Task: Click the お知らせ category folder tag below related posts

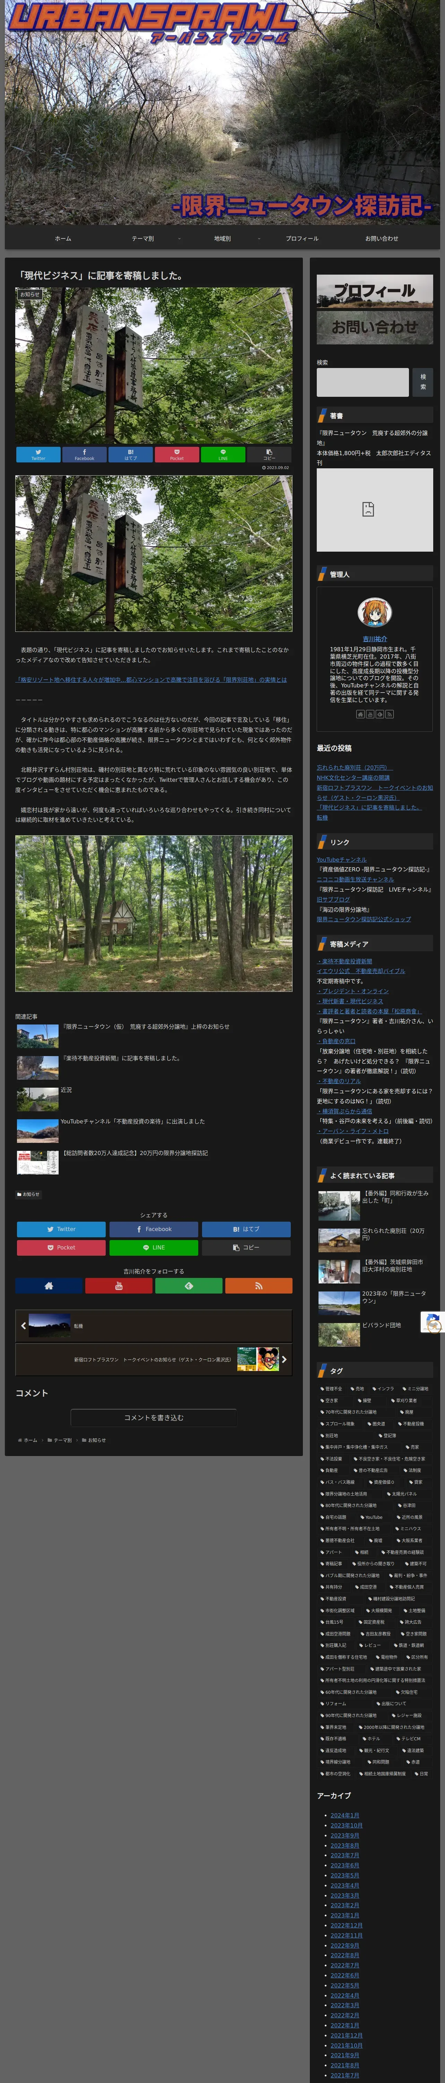Action: point(28,1194)
